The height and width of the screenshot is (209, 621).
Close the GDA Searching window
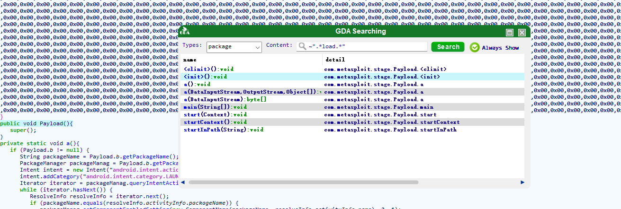(x=522, y=33)
